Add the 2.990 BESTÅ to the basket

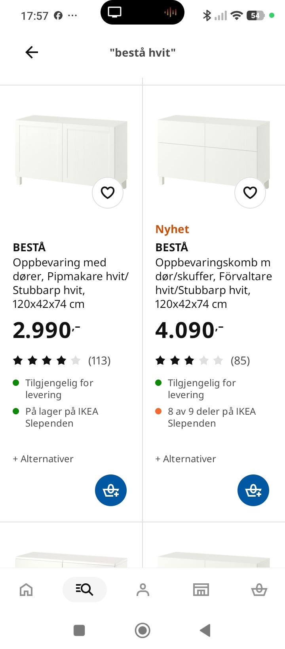pyautogui.click(x=111, y=490)
